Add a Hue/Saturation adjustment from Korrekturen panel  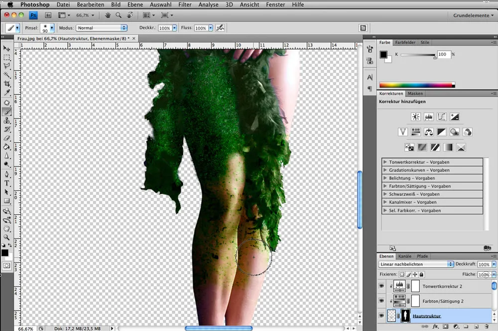click(x=416, y=132)
